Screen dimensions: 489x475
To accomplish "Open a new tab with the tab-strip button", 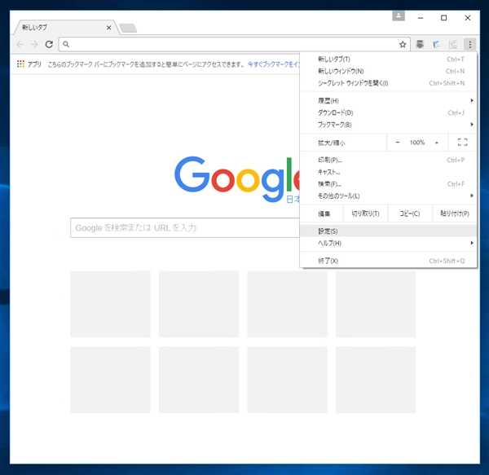I will click(x=128, y=28).
